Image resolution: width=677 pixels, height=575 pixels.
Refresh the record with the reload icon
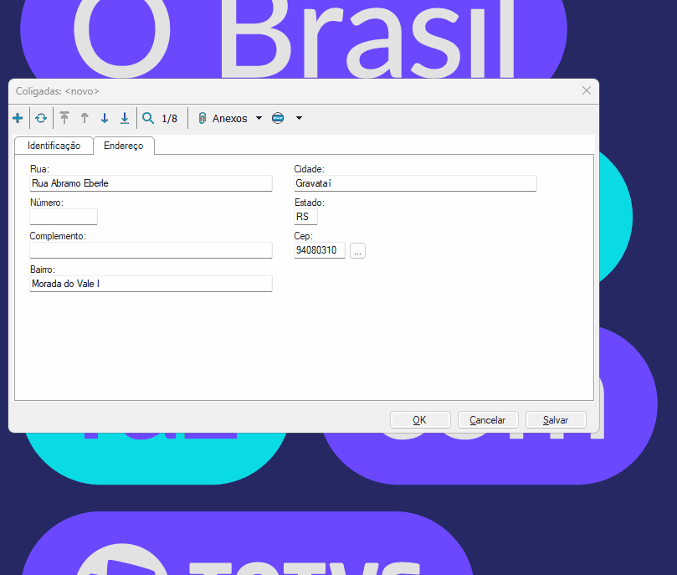41,118
